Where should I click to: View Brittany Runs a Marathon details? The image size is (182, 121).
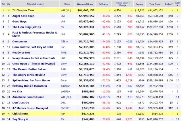coord(30,86)
